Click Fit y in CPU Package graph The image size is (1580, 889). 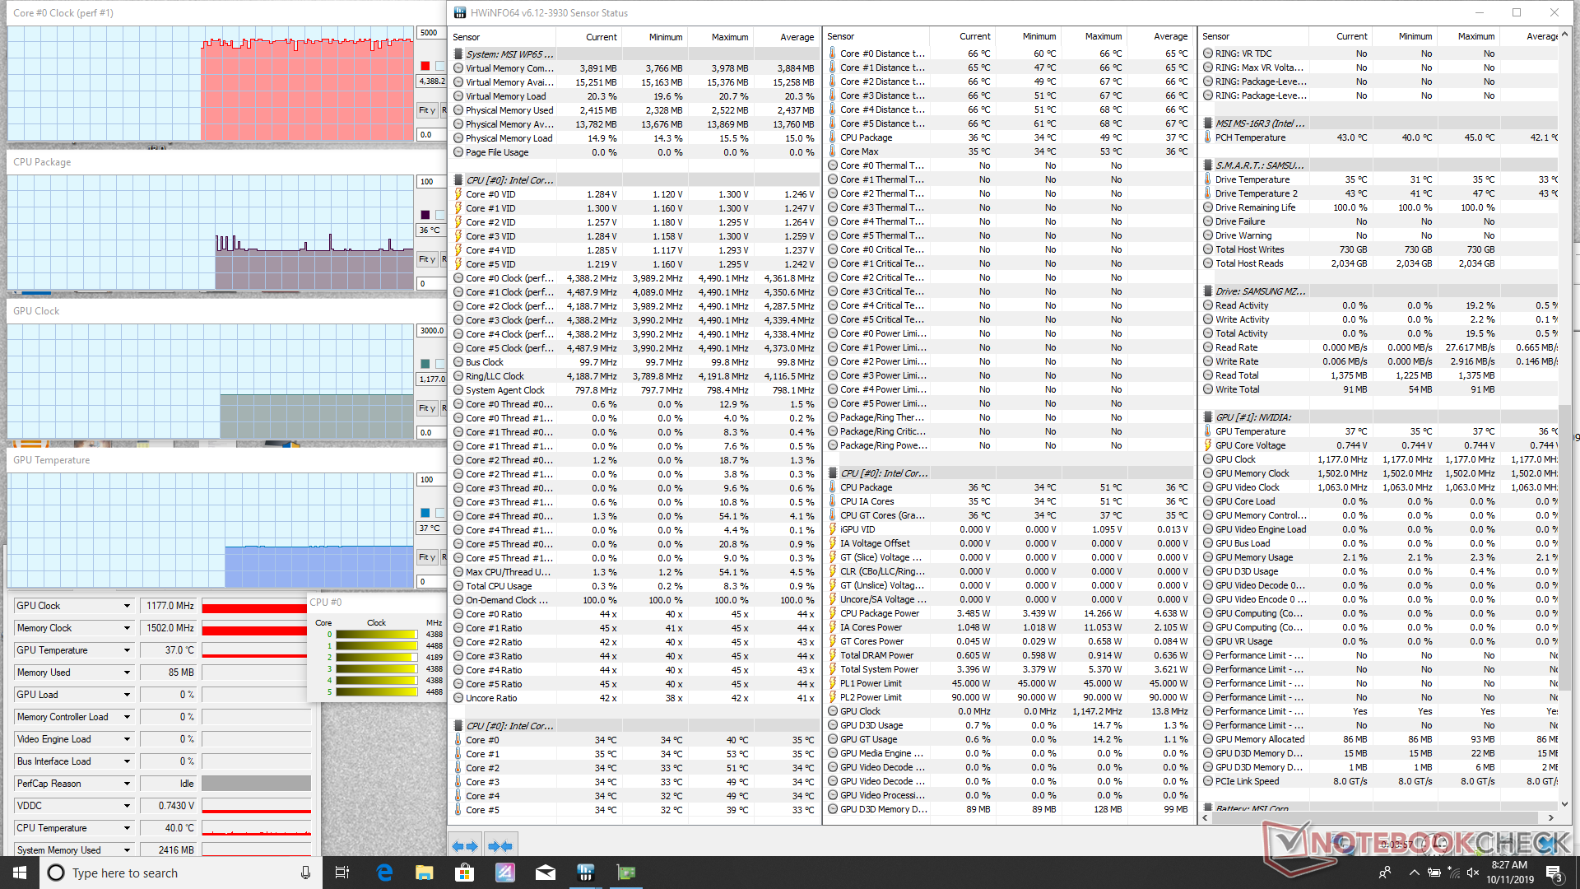[x=427, y=259]
